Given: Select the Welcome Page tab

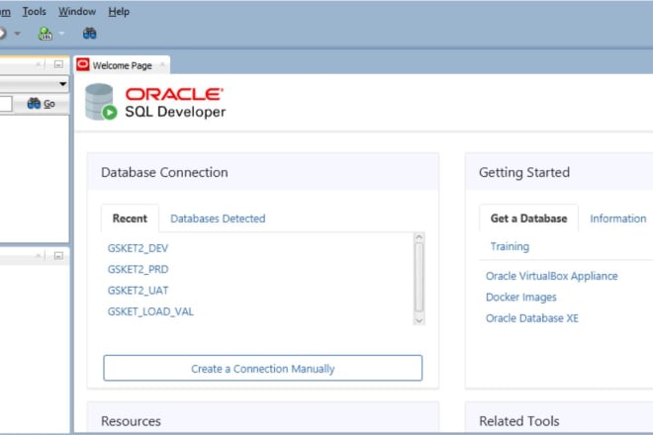Looking at the screenshot, I should coord(122,65).
